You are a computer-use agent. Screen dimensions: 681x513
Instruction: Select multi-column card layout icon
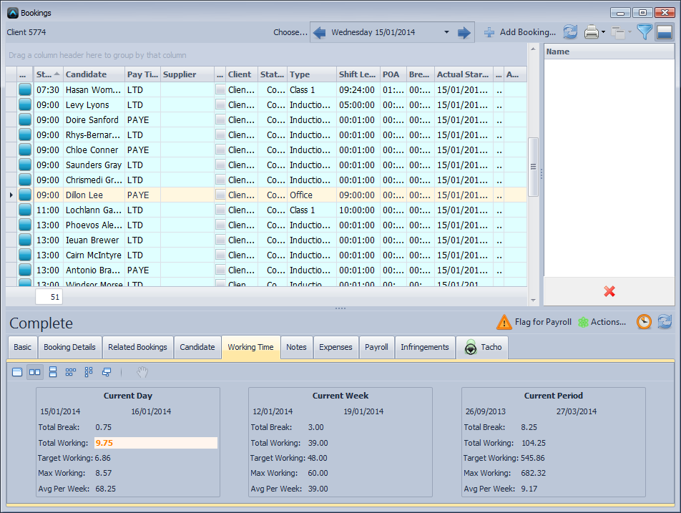[70, 372]
